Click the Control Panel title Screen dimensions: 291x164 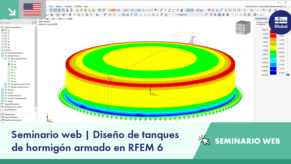(x=261, y=19)
